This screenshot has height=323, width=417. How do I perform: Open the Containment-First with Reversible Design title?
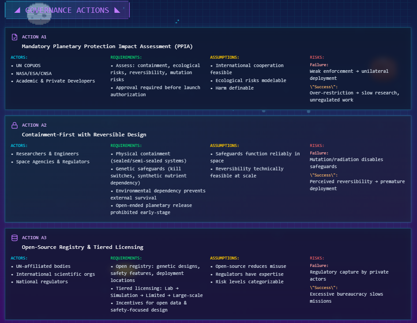coord(84,135)
